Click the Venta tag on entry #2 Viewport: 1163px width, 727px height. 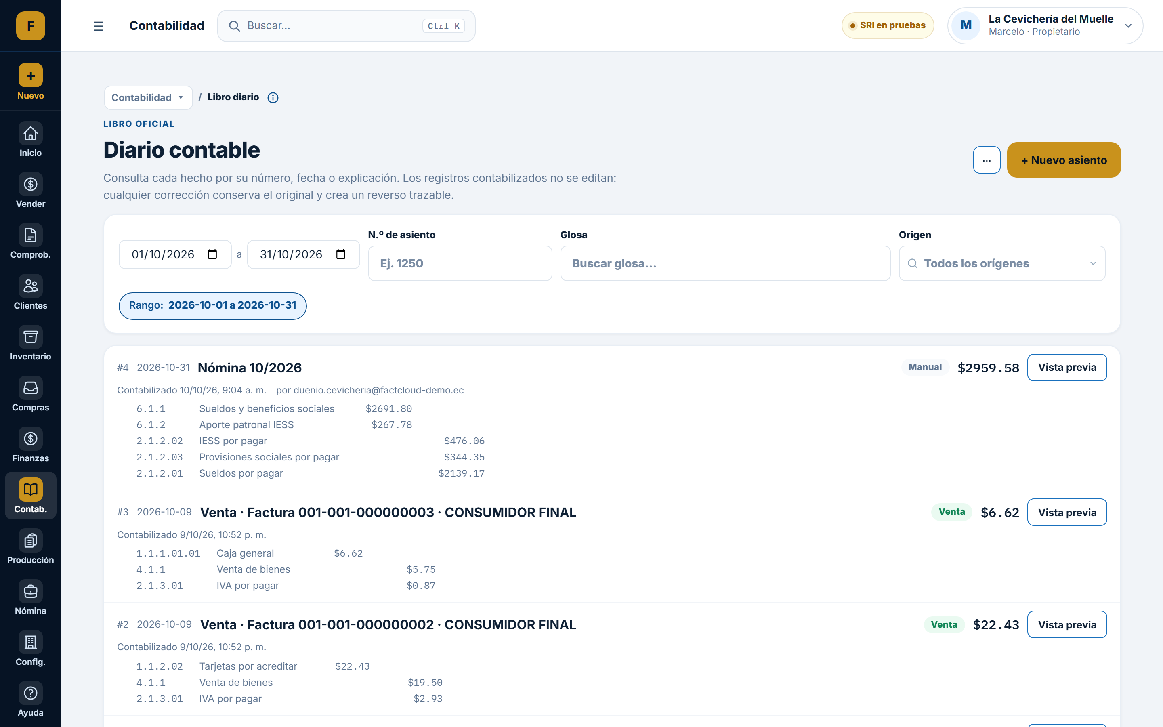click(944, 624)
